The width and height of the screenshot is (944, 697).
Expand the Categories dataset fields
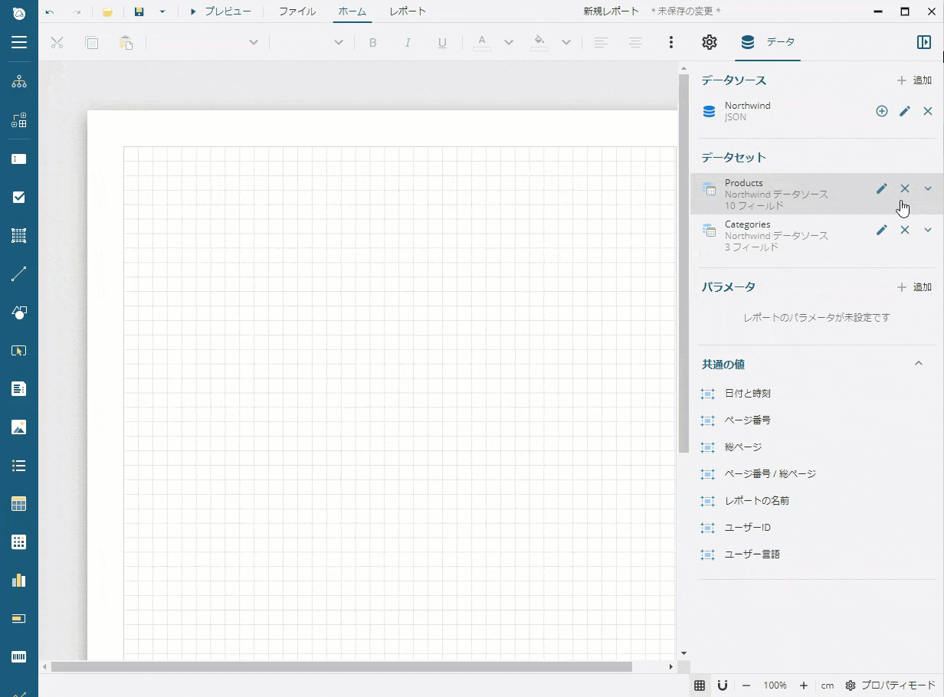coord(928,230)
